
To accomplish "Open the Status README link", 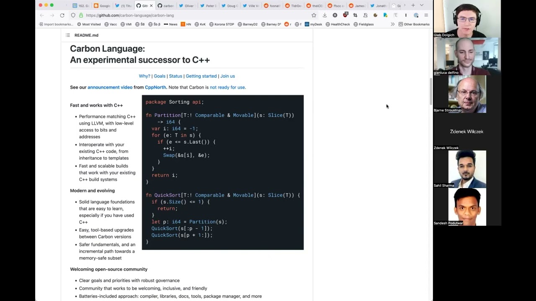I will click(175, 76).
